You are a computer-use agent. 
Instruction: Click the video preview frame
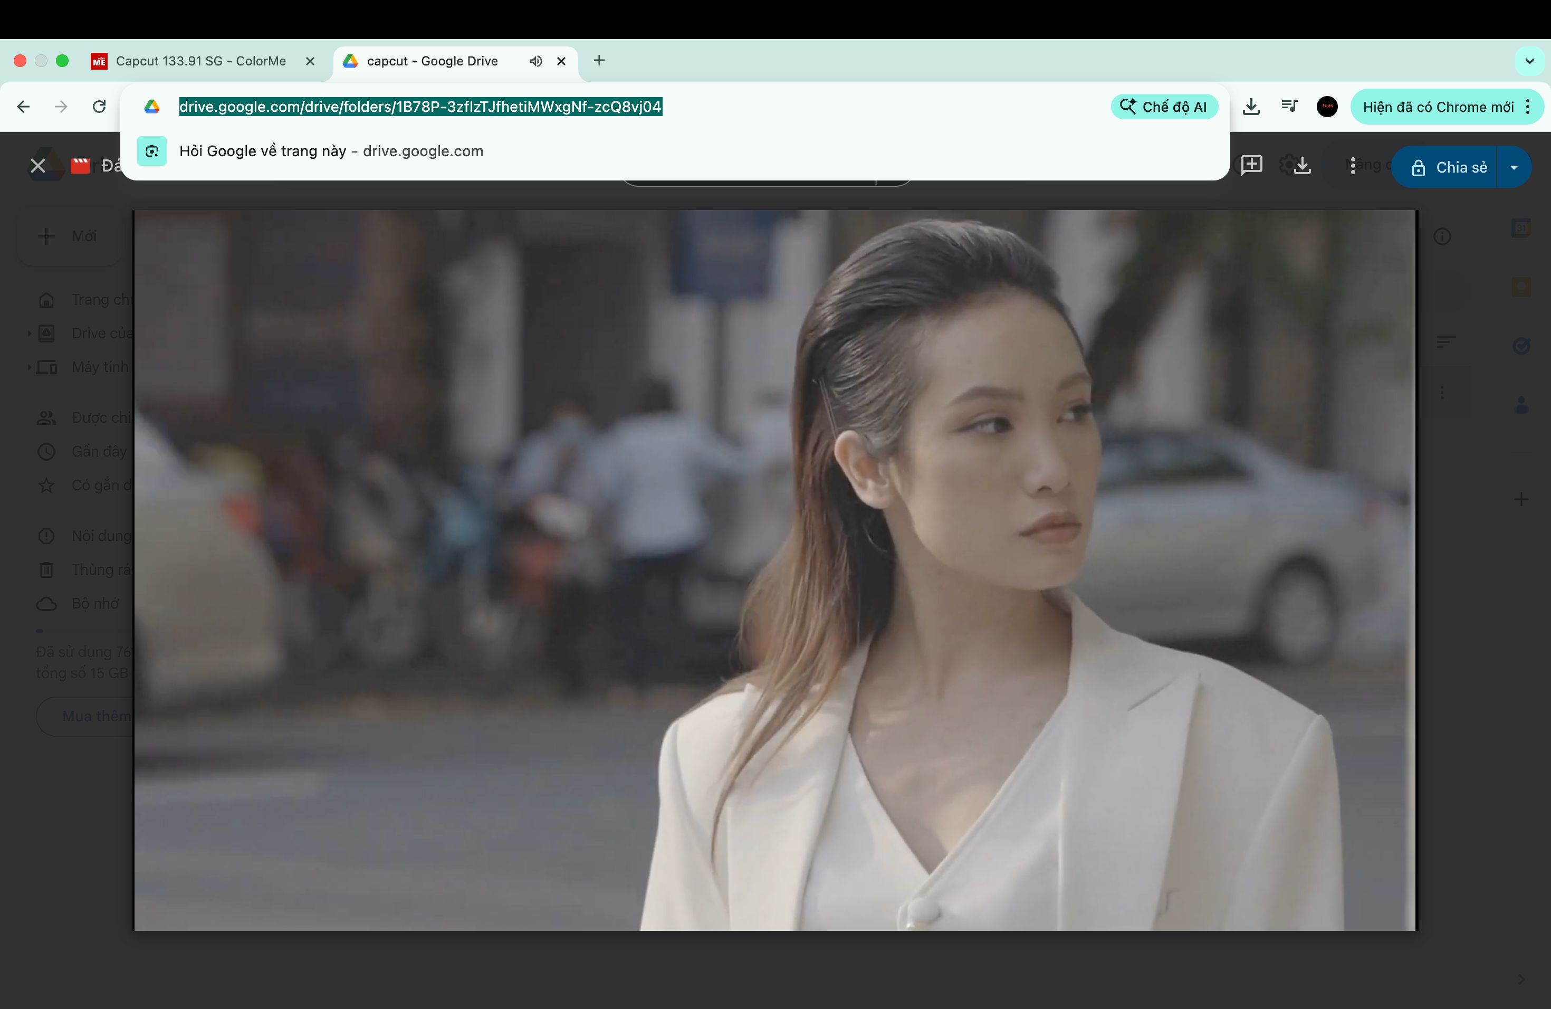coord(775,570)
